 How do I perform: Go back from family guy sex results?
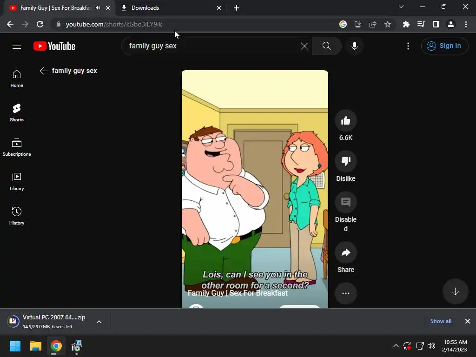44,71
